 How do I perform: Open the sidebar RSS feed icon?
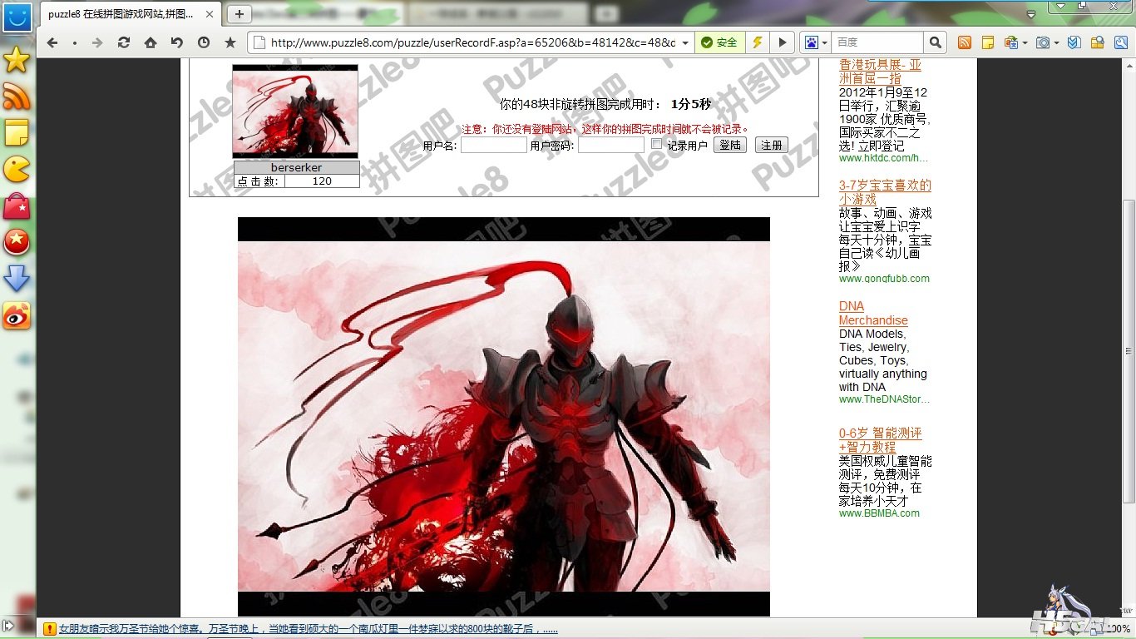click(17, 97)
